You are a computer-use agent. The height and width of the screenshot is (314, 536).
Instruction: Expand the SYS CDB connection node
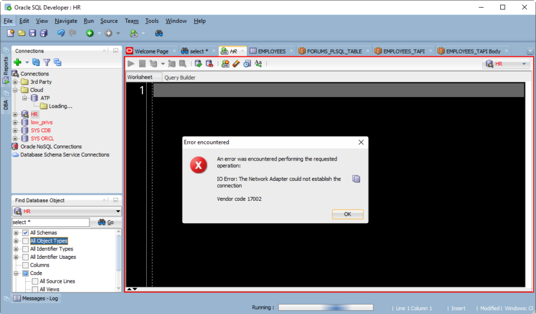pos(16,131)
